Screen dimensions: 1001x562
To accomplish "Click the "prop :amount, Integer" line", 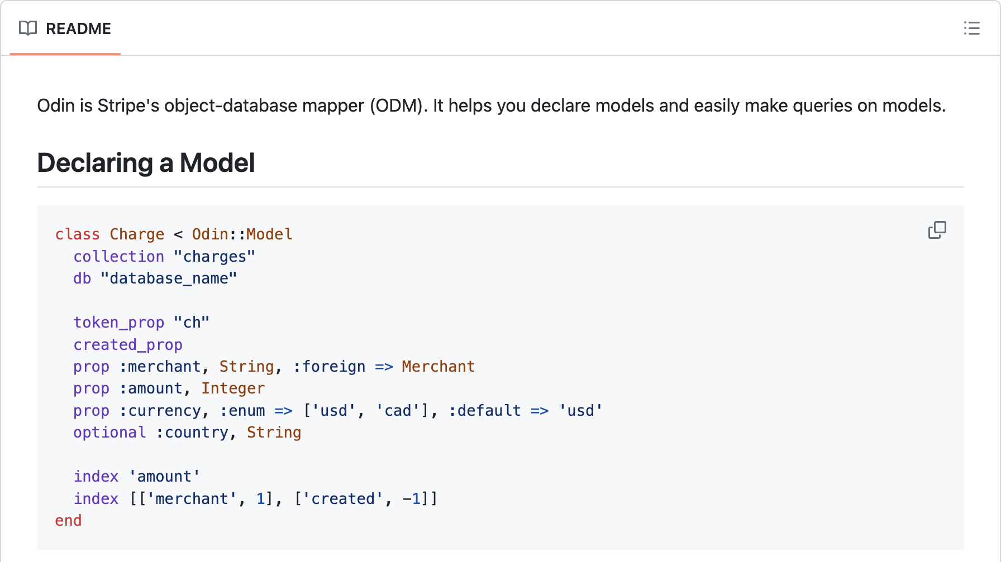I will pyautogui.click(x=169, y=388).
